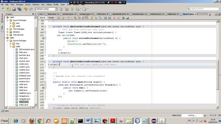Image resolution: width=221 pixels, height=124 pixels.
Task: Switch to the timer.java tab
Action: click(x=52, y=14)
